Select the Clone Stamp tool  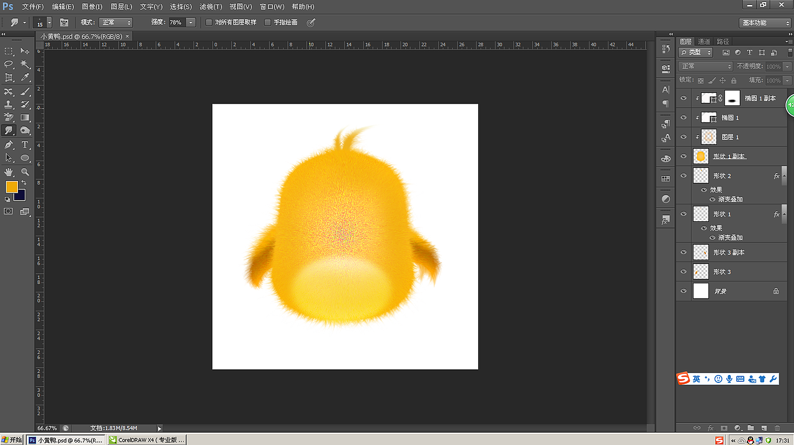(9, 104)
